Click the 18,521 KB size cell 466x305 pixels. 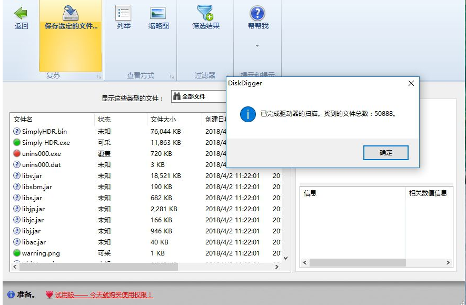coord(165,176)
